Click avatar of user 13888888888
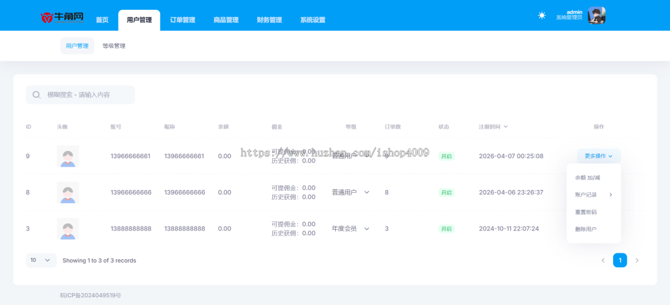This screenshot has width=670, height=305. 68,229
